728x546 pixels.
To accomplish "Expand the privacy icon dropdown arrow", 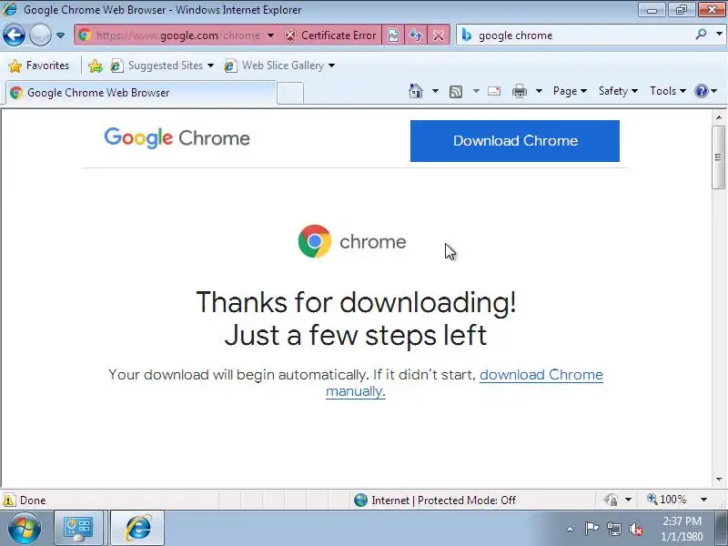I will point(628,500).
